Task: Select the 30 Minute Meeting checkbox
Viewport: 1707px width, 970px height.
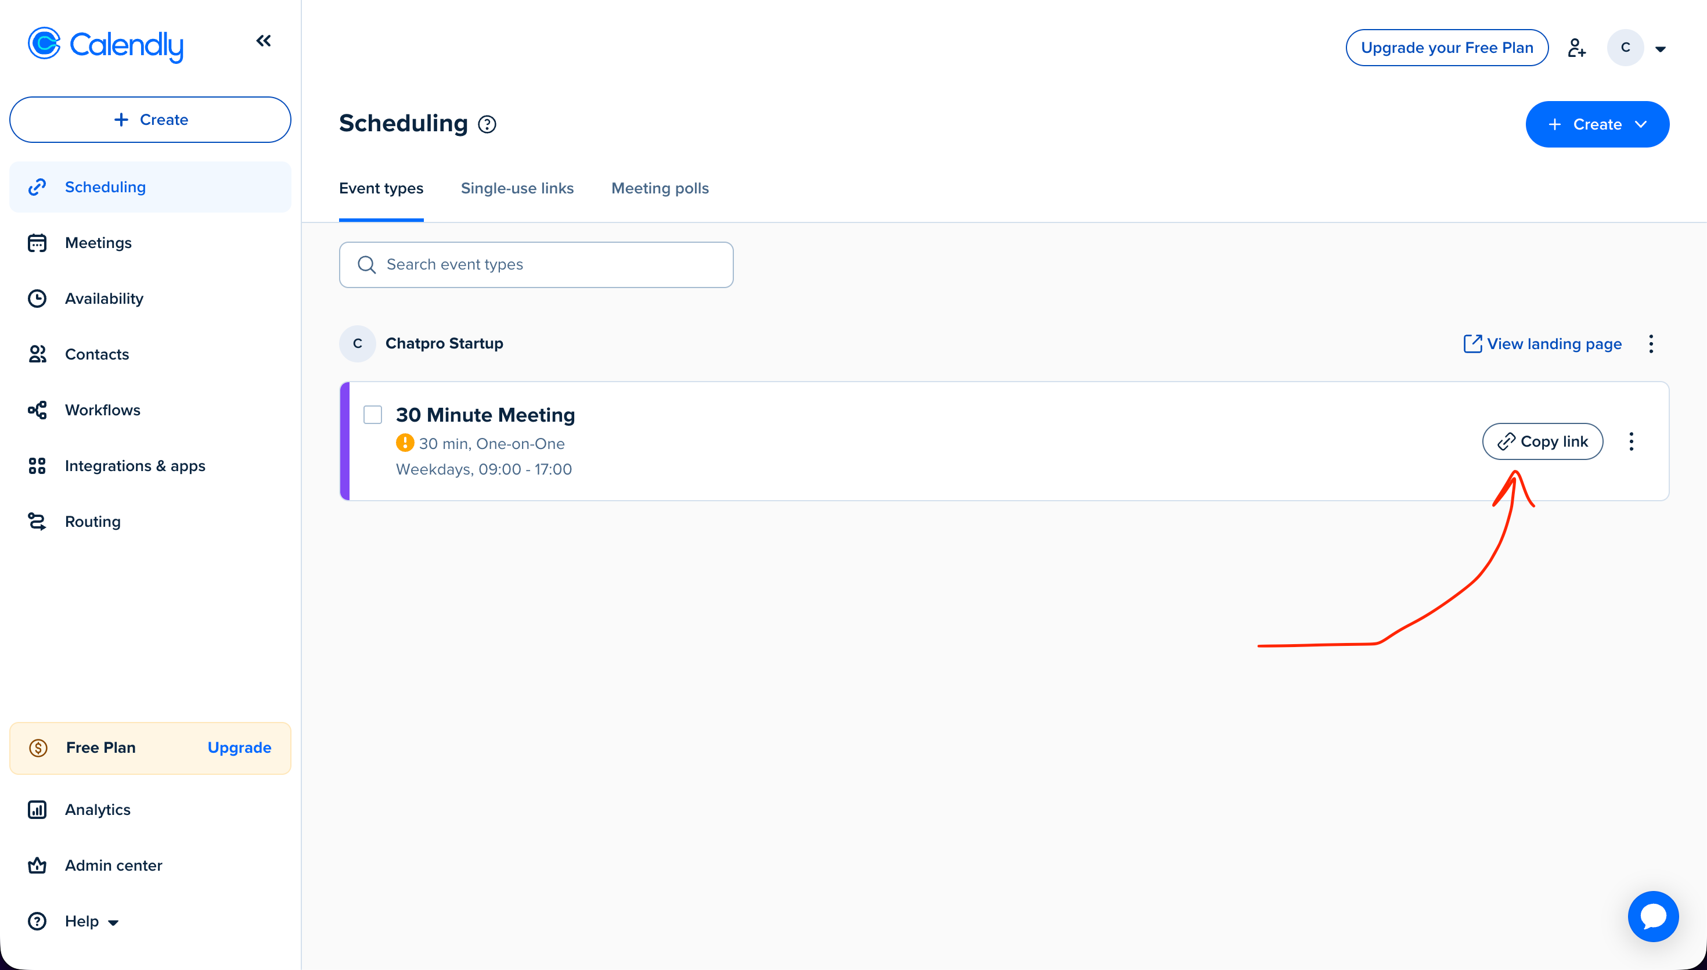Action: [x=373, y=414]
